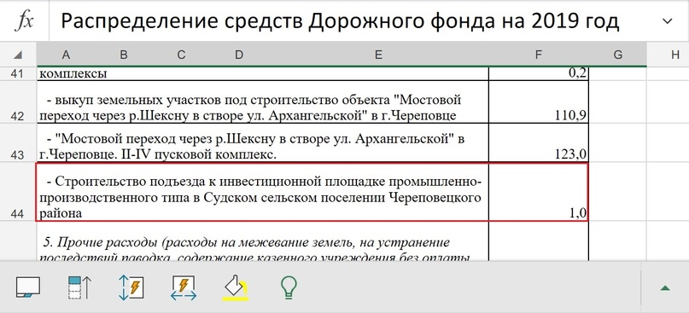The image size is (689, 313).
Task: Select column F header
Action: click(x=538, y=55)
